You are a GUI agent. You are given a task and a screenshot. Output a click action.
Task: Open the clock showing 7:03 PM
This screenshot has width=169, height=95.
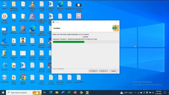pyautogui.click(x=158, y=93)
